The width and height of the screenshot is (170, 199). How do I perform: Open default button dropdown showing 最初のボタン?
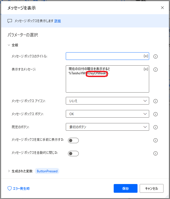click(107, 127)
